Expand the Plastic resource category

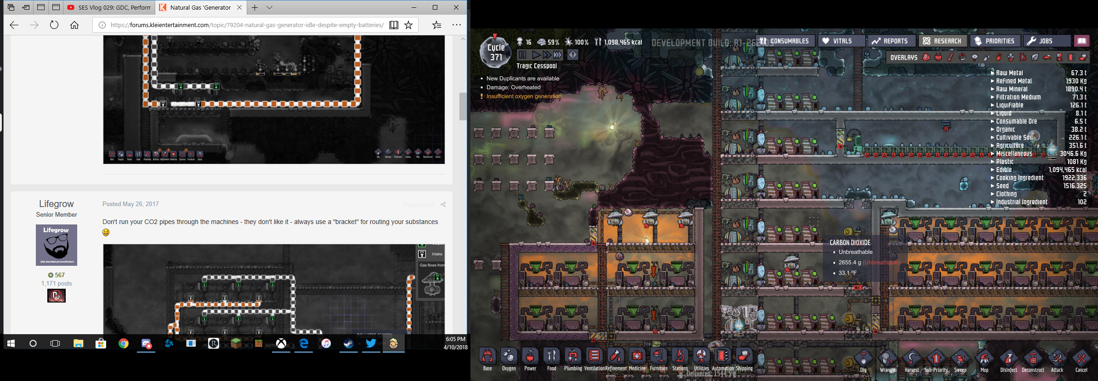1004,162
